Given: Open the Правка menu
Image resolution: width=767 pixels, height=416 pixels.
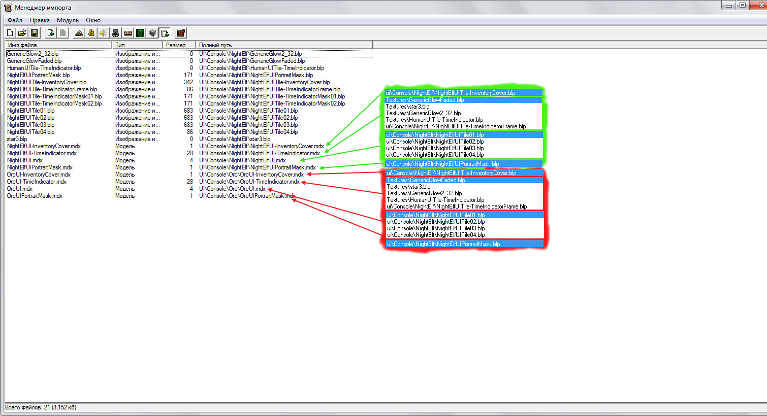Looking at the screenshot, I should point(40,20).
